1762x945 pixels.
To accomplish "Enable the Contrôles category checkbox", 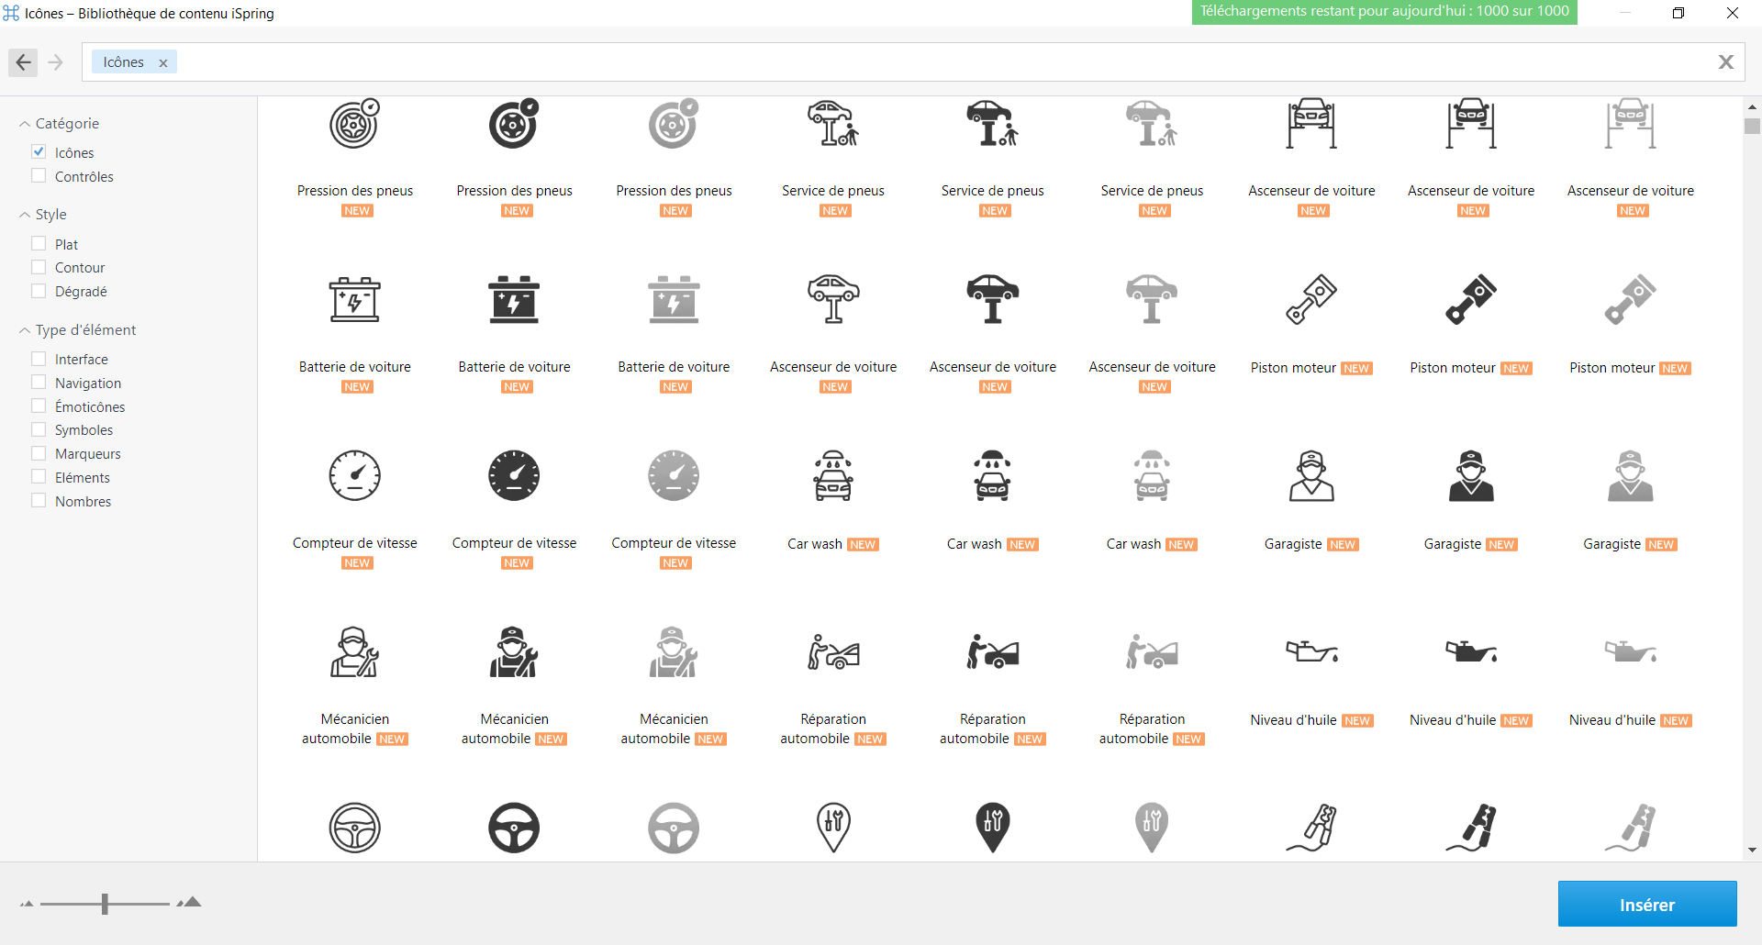I will [39, 176].
